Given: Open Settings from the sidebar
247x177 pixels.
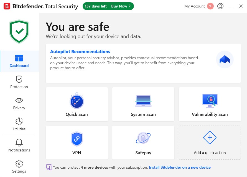Looking at the screenshot, I should [x=19, y=166].
